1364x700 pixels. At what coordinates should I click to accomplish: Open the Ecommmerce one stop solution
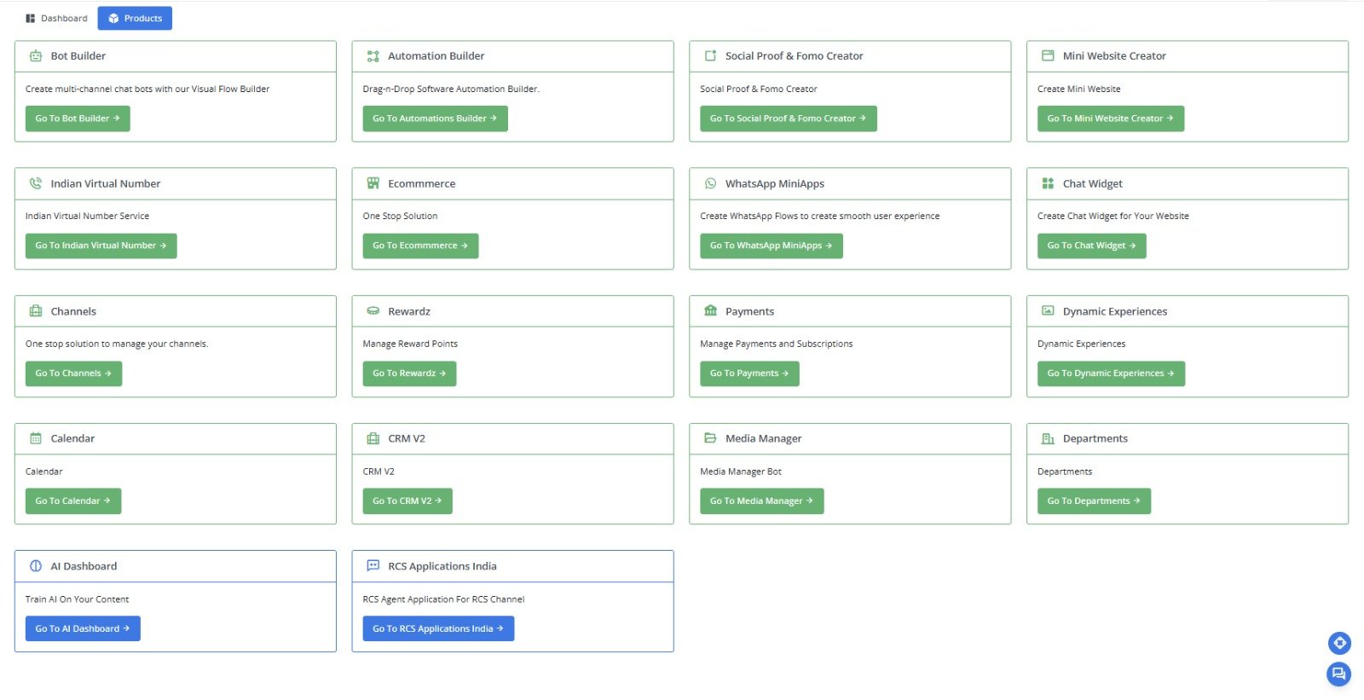(419, 246)
